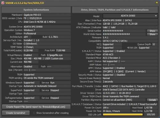
Task: Select Queue Depth value 32
Action: [154, 44]
